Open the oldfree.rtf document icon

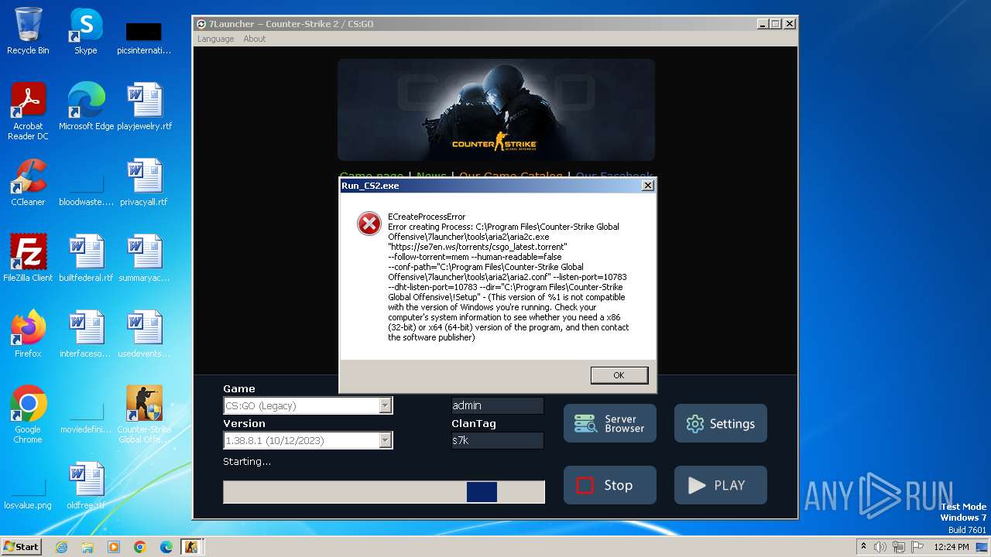tap(86, 486)
